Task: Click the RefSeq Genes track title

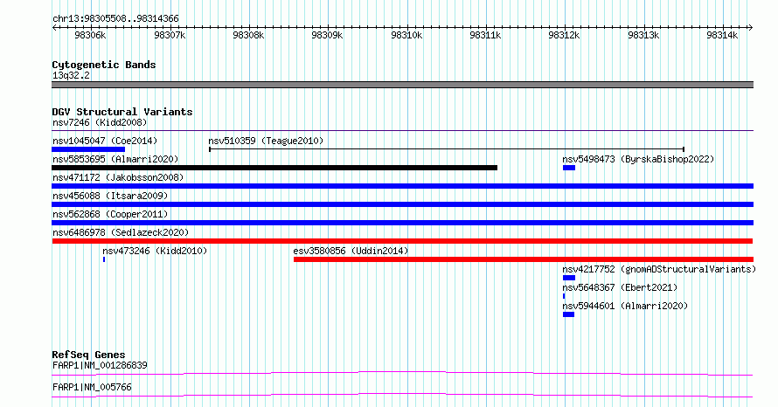Action: pyautogui.click(x=88, y=355)
